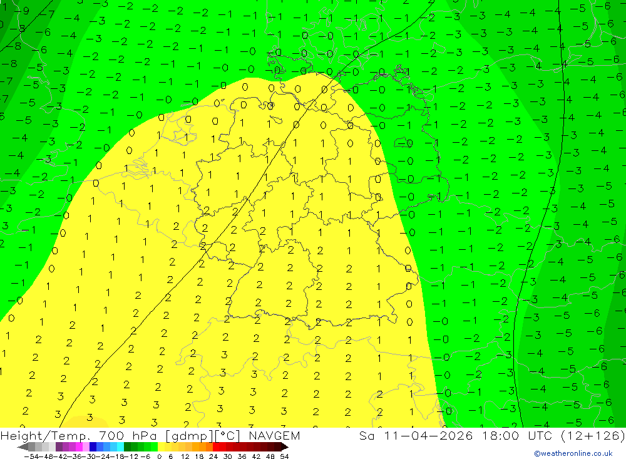Click the Height/Temp. 700 hPa NAVGEM title
This screenshot has height=459, width=626.
click(x=150, y=435)
